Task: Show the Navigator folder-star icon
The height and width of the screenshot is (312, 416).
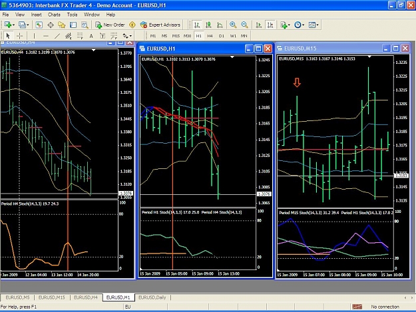Action: pyautogui.click(x=62, y=25)
